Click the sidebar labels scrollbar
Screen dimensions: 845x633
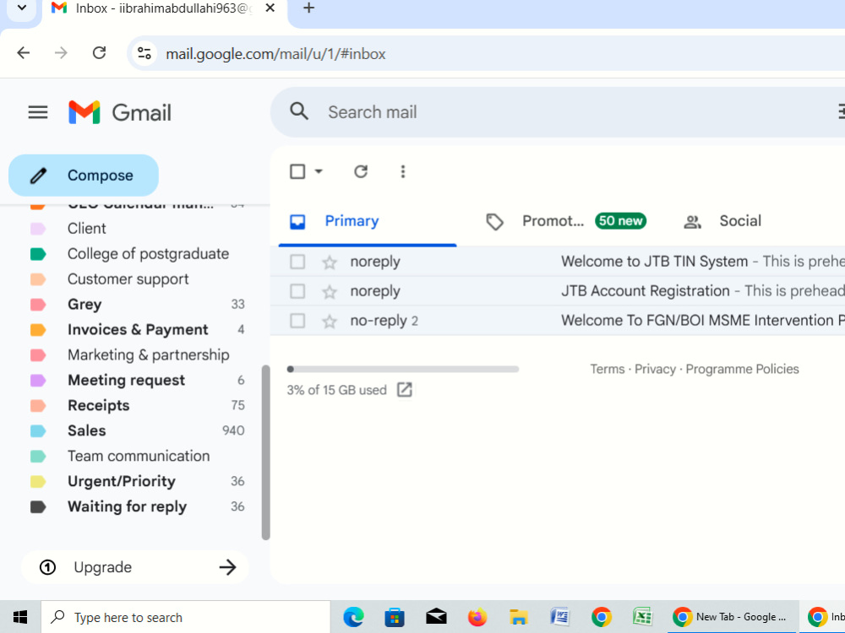point(265,452)
